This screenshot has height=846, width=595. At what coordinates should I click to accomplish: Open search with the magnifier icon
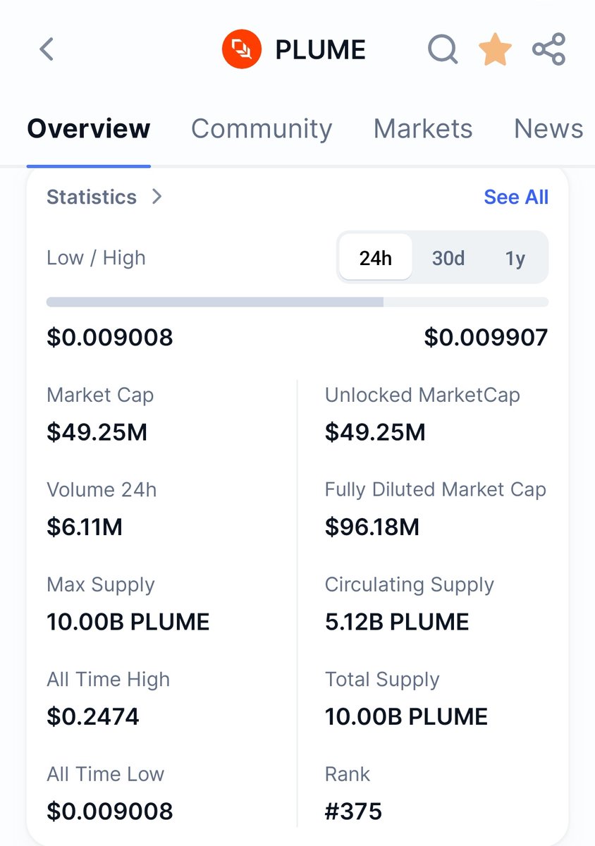point(443,49)
